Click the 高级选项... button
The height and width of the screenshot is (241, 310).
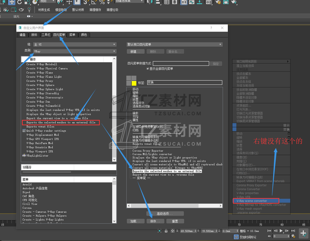tap(165, 214)
